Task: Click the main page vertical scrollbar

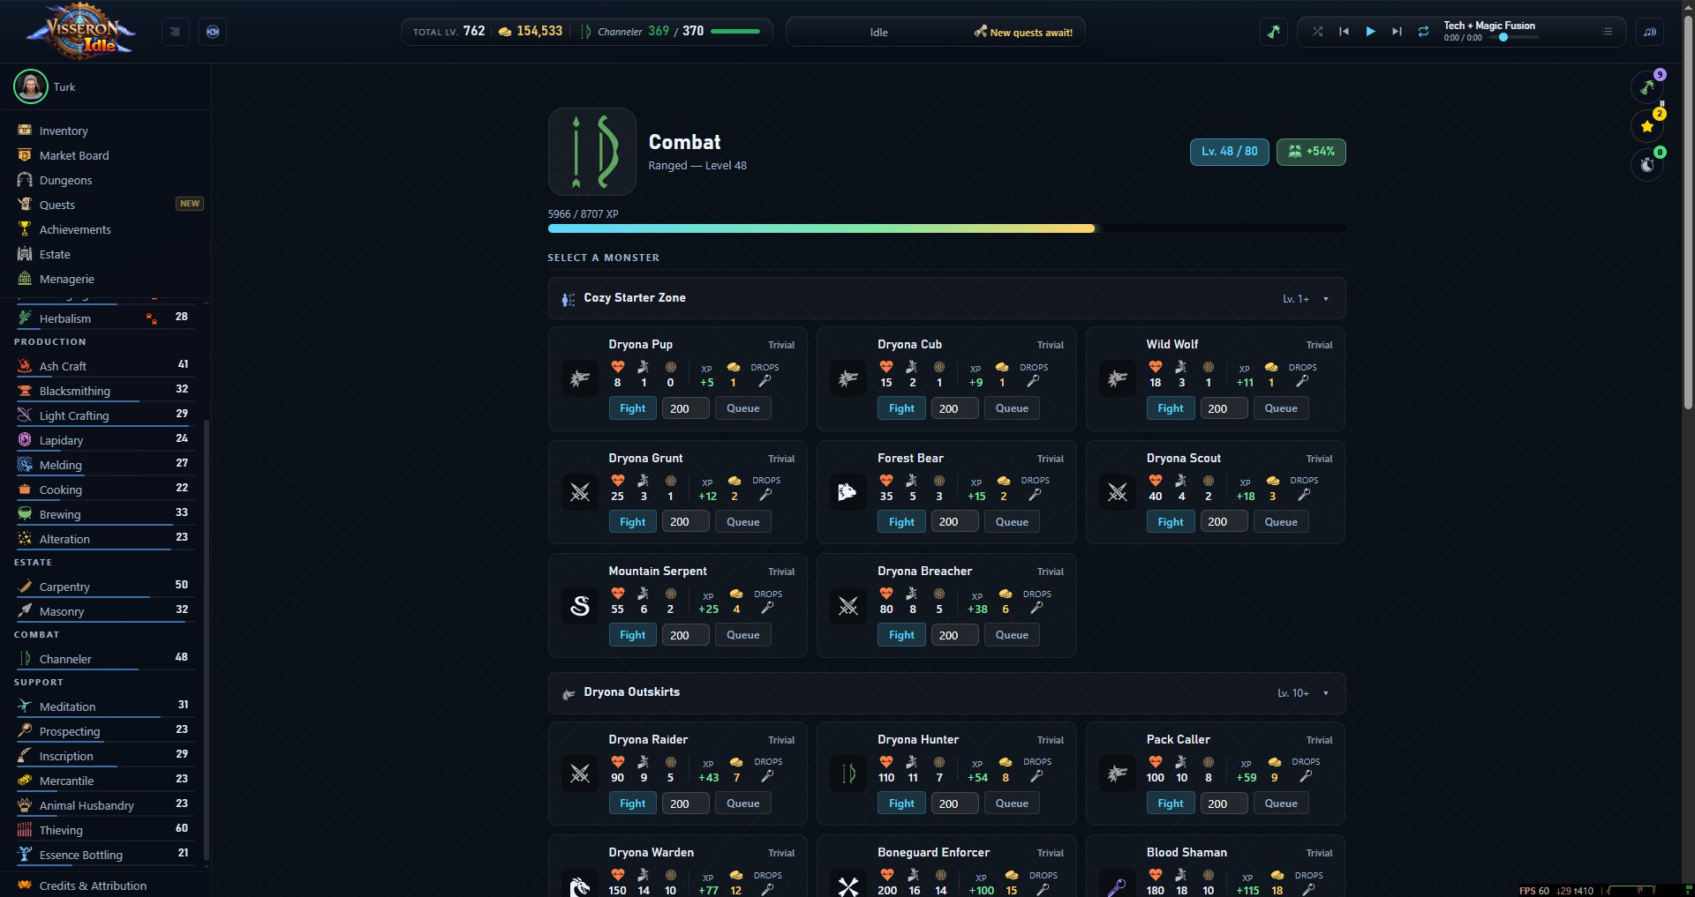Action: [x=1689, y=212]
